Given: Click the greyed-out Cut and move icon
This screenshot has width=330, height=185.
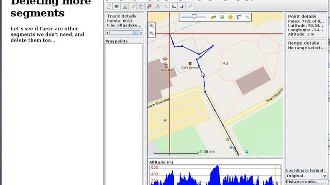Looking at the screenshot, I should pos(166,7).
